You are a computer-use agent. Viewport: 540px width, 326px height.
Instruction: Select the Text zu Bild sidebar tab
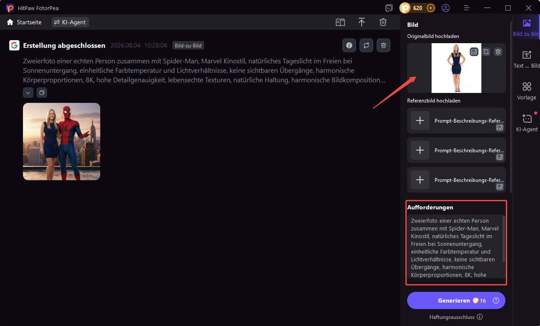coord(526,60)
